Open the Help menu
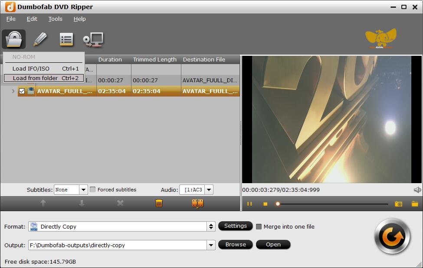The image size is (423, 268). pos(79,19)
